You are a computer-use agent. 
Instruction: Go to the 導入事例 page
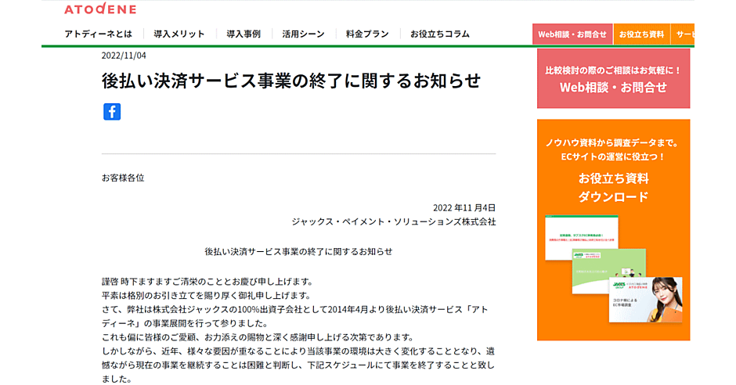(244, 34)
